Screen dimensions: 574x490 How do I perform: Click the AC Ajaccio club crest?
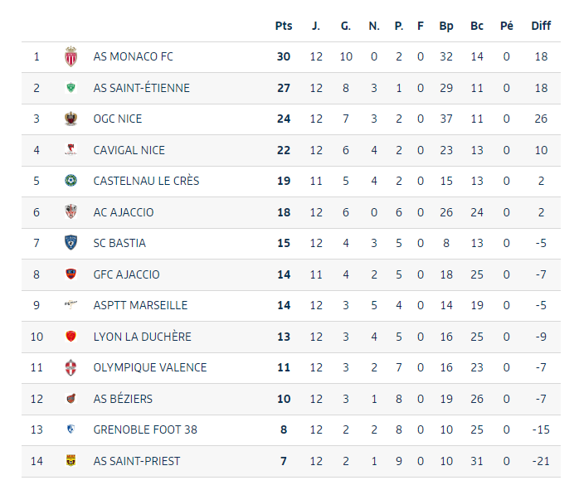pyautogui.click(x=71, y=212)
